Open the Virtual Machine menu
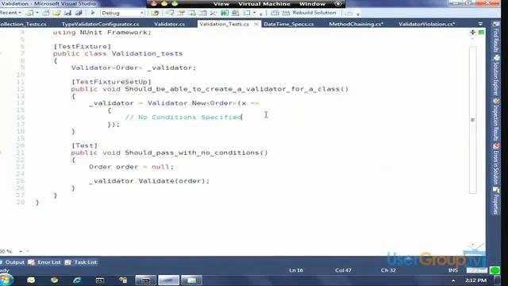Viewport: 508px width, 286px height. pyautogui.click(x=264, y=4)
